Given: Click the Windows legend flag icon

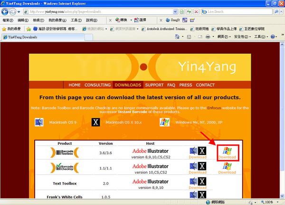Looking at the screenshot, I should click(x=164, y=122).
